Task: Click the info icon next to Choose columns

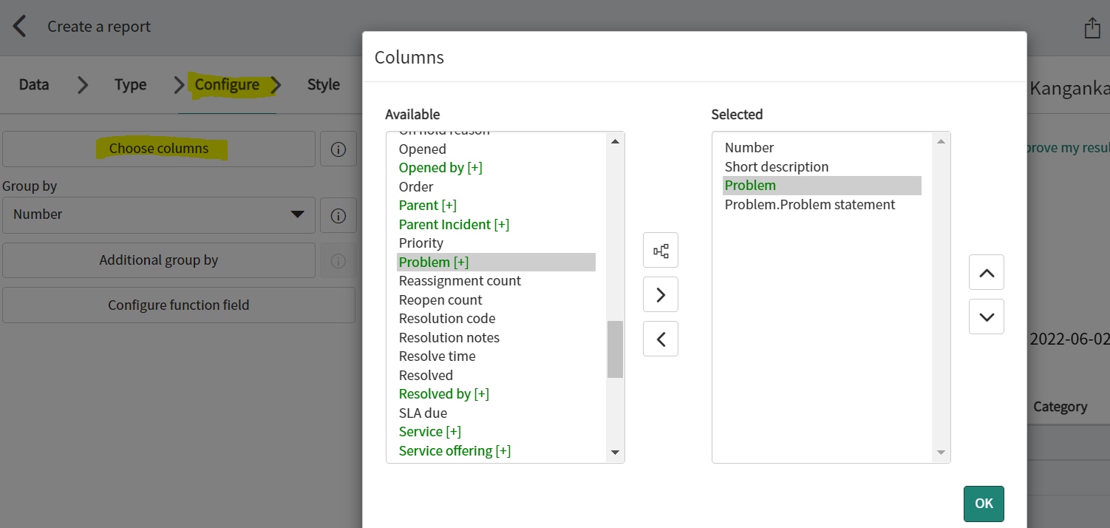Action: [338, 149]
